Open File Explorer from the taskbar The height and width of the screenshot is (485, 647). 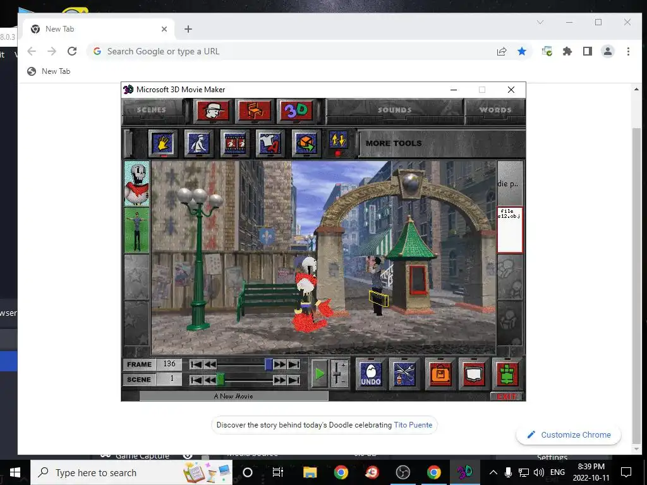[x=310, y=472]
